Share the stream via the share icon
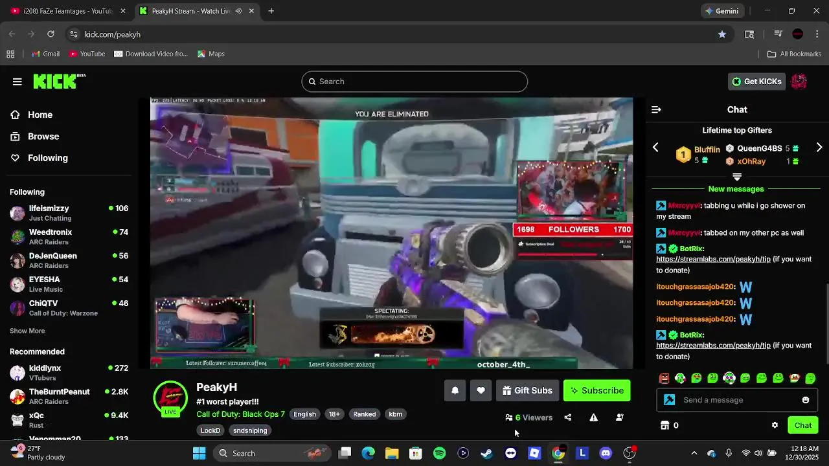The height and width of the screenshot is (466, 829). pos(568,417)
